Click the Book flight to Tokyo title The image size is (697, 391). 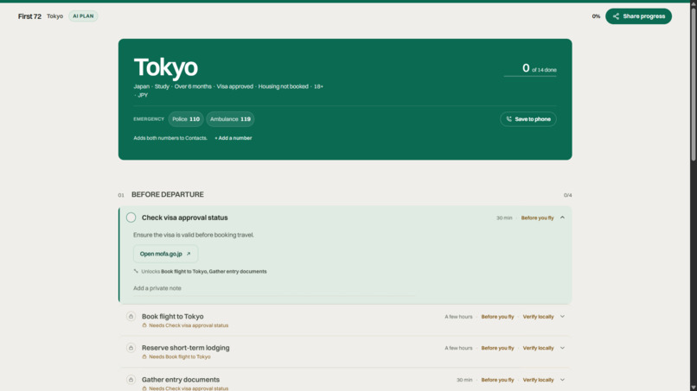(172, 317)
